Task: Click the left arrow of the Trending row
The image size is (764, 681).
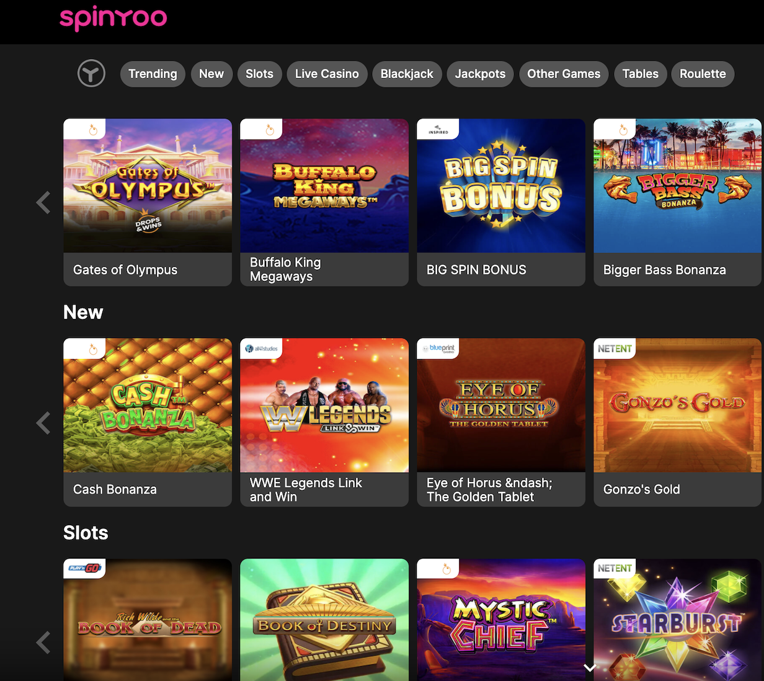Action: [43, 202]
